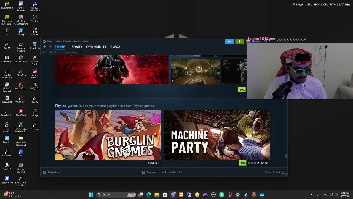Open Friends & Chat in Steam

click(275, 172)
